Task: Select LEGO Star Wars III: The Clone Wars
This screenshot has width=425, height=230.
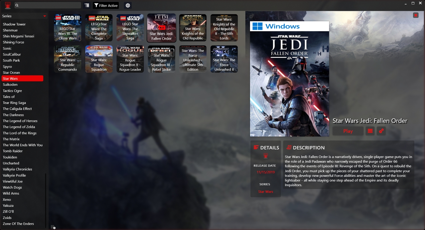Action: 68,28
